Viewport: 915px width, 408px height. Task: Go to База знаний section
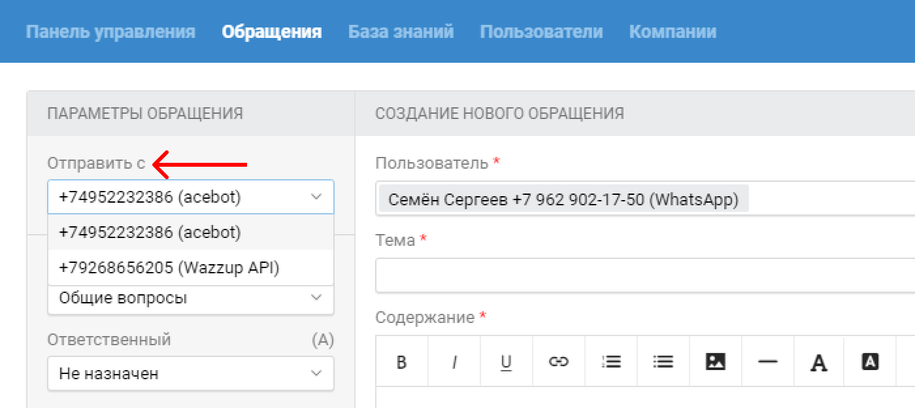click(x=401, y=31)
